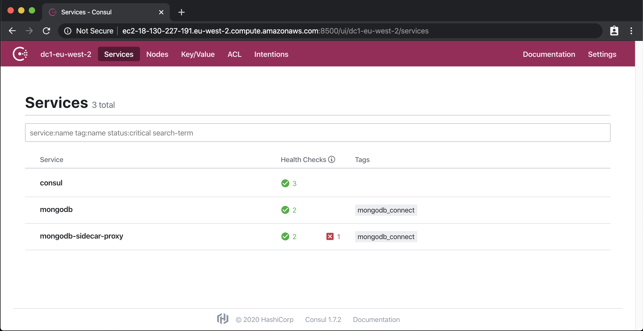Click the mongodb service link
Screen dimensions: 643x331
pos(56,209)
